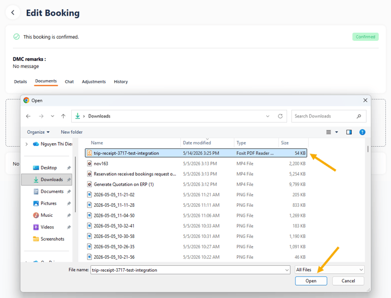Click Generate Quotation MP4 file icon

(89, 184)
